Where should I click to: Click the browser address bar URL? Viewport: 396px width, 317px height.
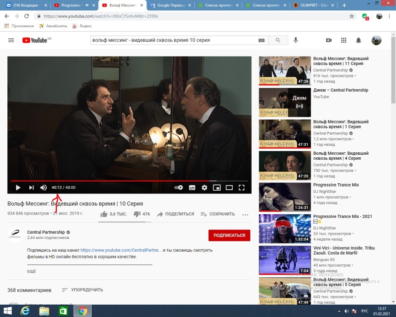[101, 16]
